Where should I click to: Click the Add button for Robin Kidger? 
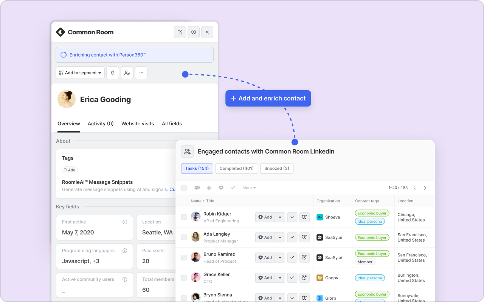265,217
